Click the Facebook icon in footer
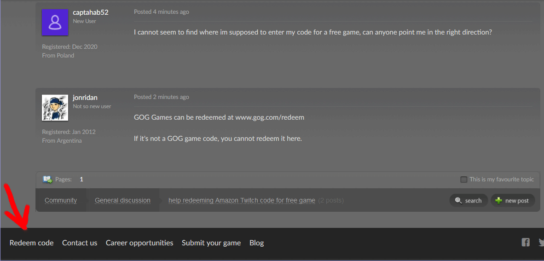Viewport: 544px width, 261px height. pos(525,242)
